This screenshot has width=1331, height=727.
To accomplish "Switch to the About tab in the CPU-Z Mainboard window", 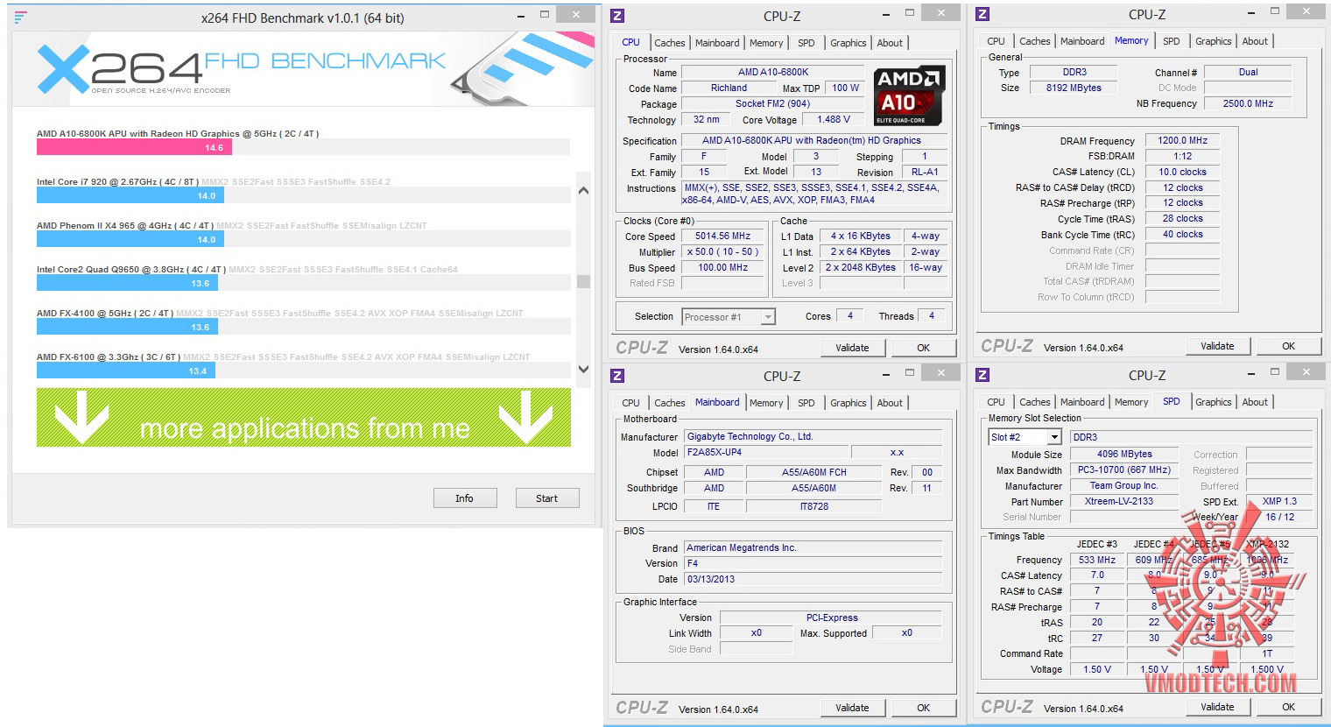I will [890, 403].
